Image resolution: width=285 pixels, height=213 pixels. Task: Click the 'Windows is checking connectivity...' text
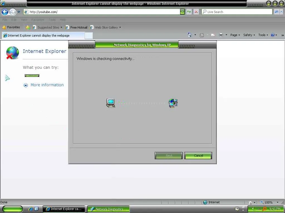coord(105,59)
